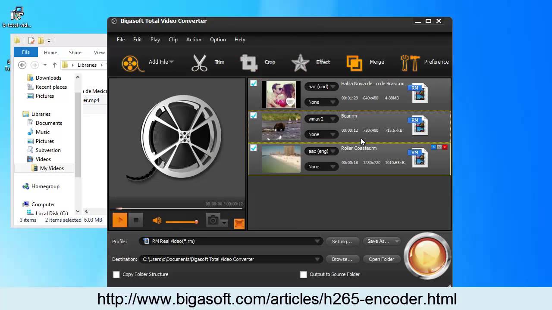
Task: Select the Bear video thumbnail
Action: tap(281, 127)
